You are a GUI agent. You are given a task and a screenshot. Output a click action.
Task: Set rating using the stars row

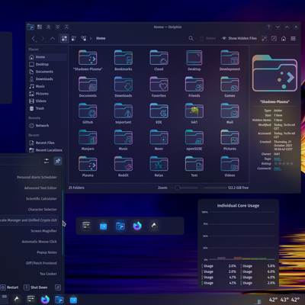tap(284, 164)
